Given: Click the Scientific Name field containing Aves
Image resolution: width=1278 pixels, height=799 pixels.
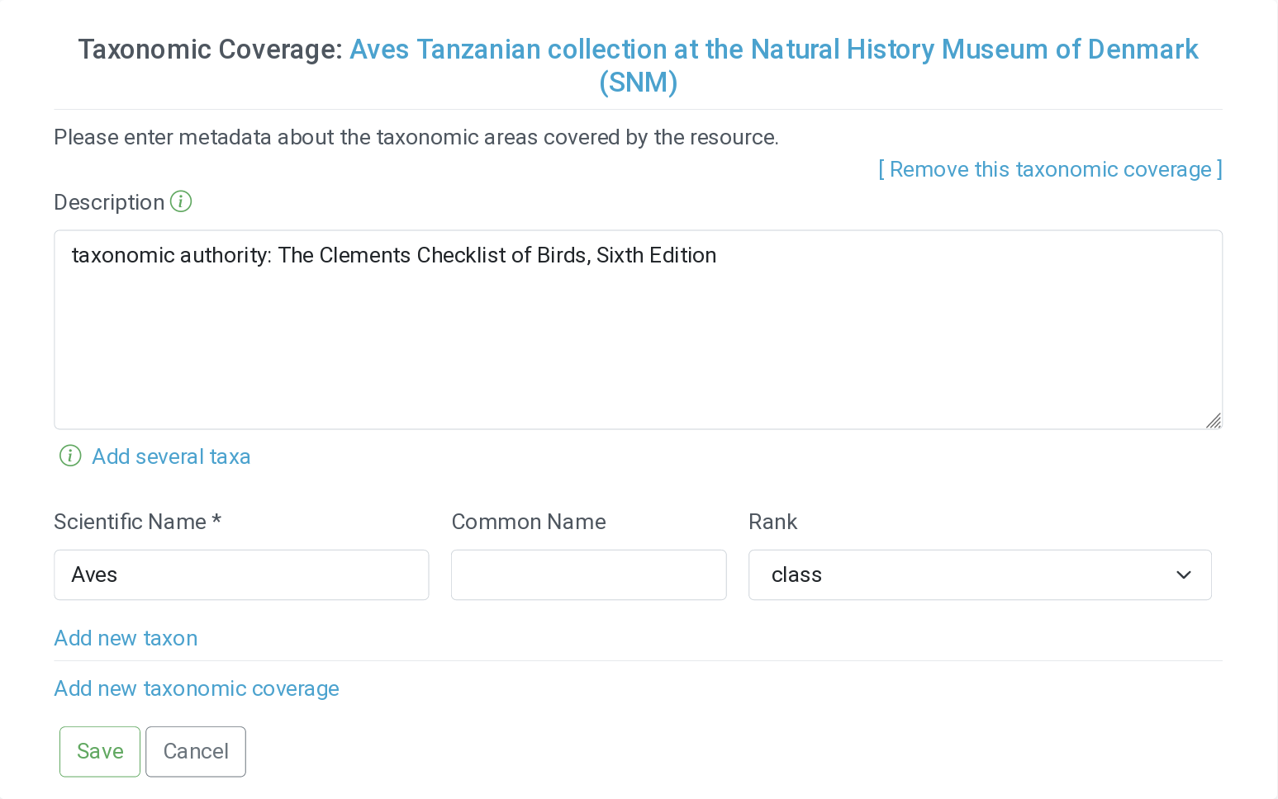Looking at the screenshot, I should (x=241, y=575).
